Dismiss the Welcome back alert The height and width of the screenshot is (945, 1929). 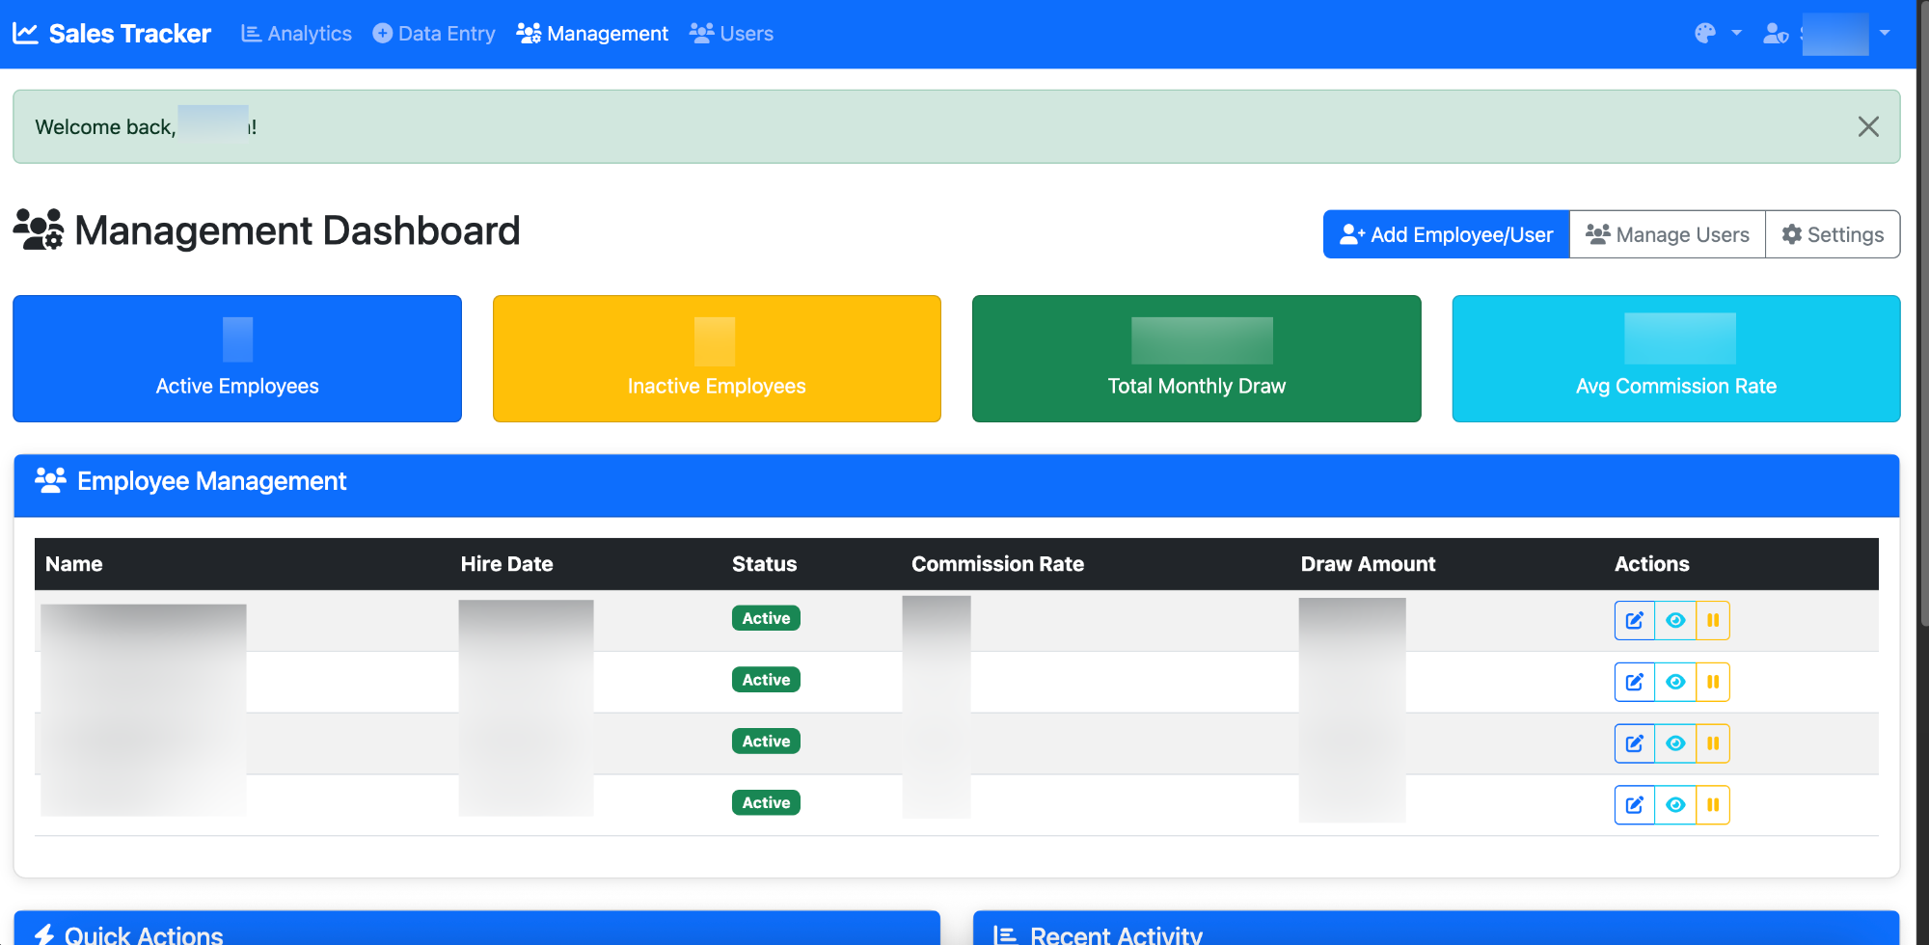1868,126
